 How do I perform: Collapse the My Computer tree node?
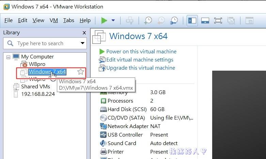click(8, 57)
